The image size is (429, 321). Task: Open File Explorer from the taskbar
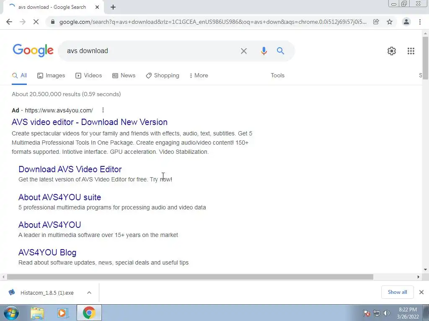click(x=37, y=313)
